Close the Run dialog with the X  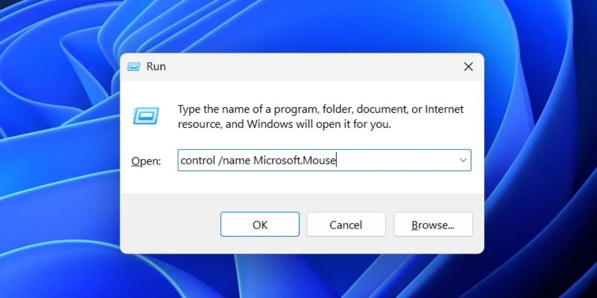pos(468,66)
